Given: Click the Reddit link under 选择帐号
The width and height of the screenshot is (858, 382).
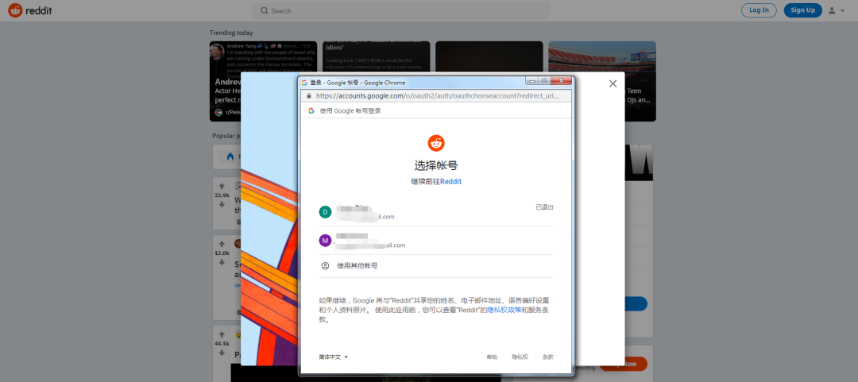Looking at the screenshot, I should (x=451, y=181).
